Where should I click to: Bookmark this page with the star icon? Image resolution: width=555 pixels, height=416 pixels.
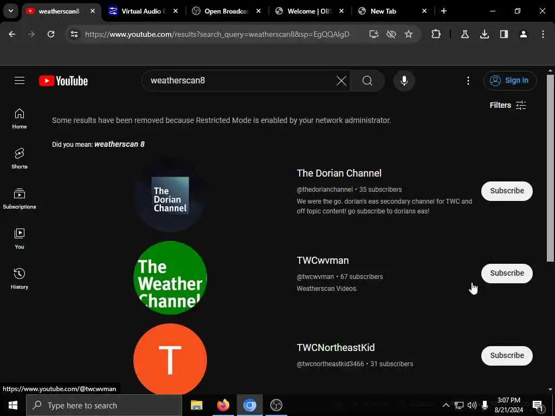pos(409,34)
